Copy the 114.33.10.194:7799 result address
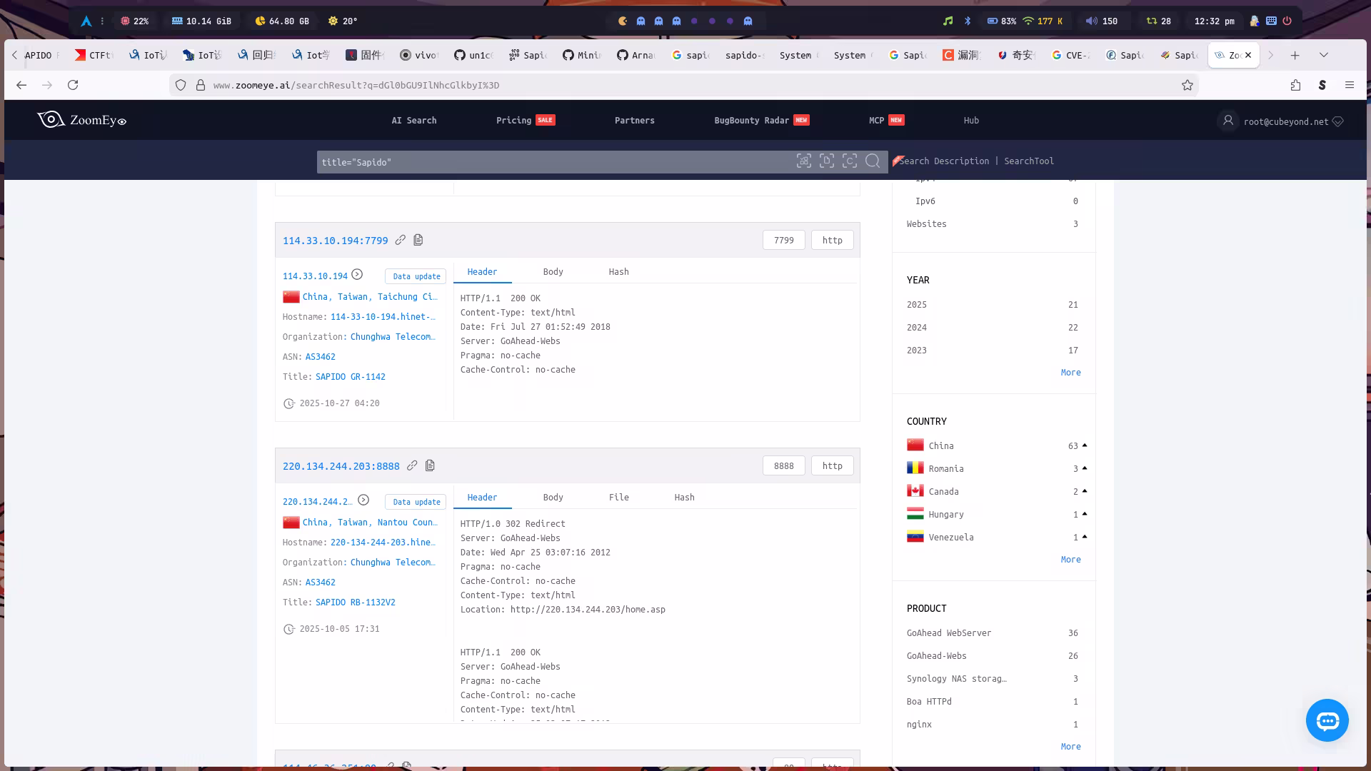 click(418, 240)
